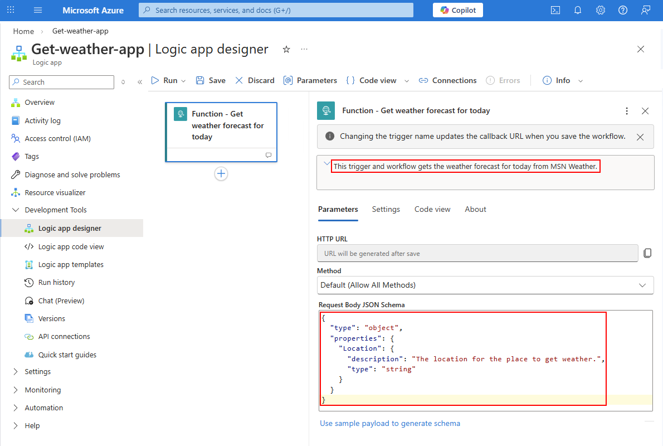Image resolution: width=663 pixels, height=446 pixels.
Task: Click inside the Request Body JSON Schema editor
Action: coord(485,361)
